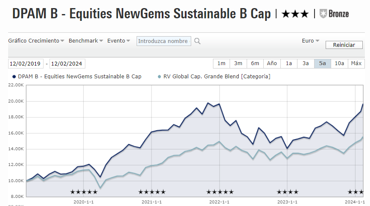Select the 3a period button
The image size is (370, 206).
(x=306, y=63)
